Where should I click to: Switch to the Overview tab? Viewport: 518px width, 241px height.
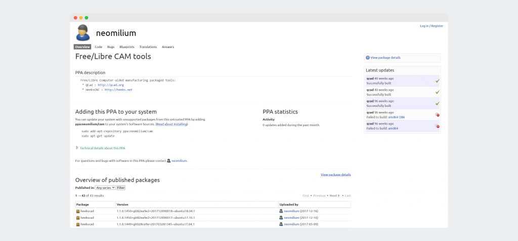[82, 47]
